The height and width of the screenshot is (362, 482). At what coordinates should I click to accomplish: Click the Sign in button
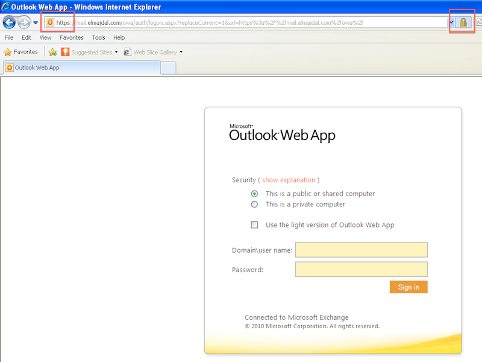[x=408, y=287]
